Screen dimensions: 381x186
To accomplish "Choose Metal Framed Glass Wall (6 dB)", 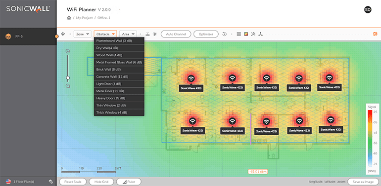I will tap(119, 62).
